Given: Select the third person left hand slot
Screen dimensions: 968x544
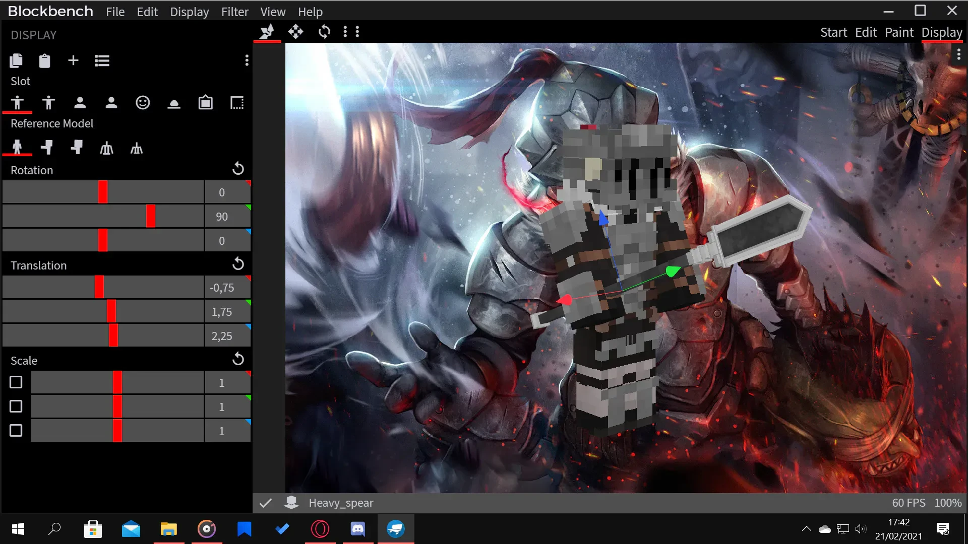Looking at the screenshot, I should [x=48, y=103].
